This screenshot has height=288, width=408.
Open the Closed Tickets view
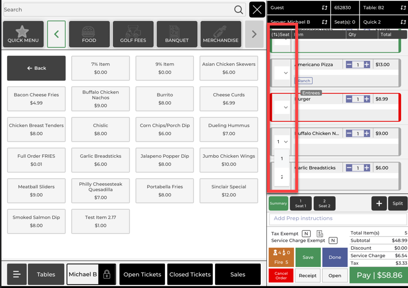pyautogui.click(x=190, y=274)
